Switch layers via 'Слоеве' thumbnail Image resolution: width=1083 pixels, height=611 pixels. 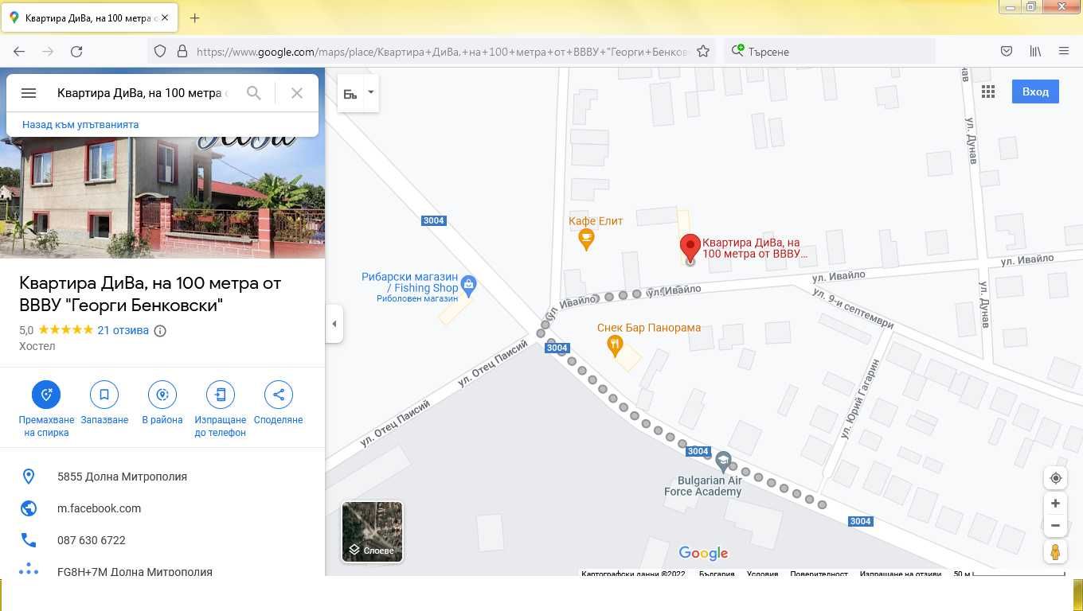pyautogui.click(x=372, y=531)
